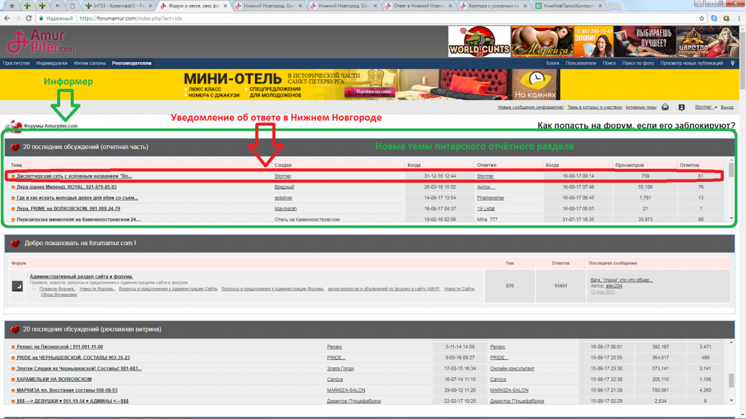Open the Stormer user dropdown menu
This screenshot has height=419, width=746.
(x=706, y=107)
